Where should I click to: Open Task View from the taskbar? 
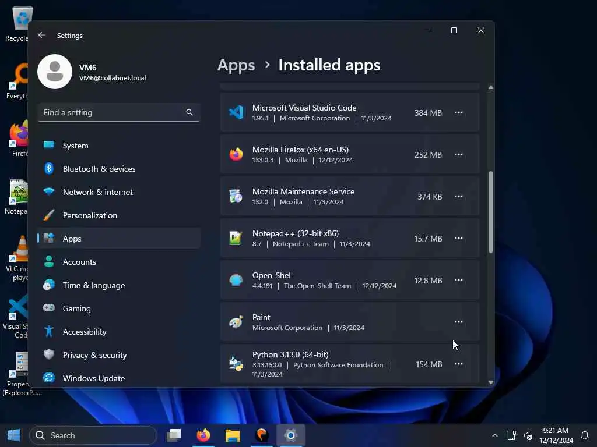click(x=174, y=435)
